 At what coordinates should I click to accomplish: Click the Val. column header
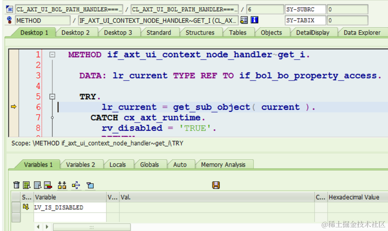(217, 197)
